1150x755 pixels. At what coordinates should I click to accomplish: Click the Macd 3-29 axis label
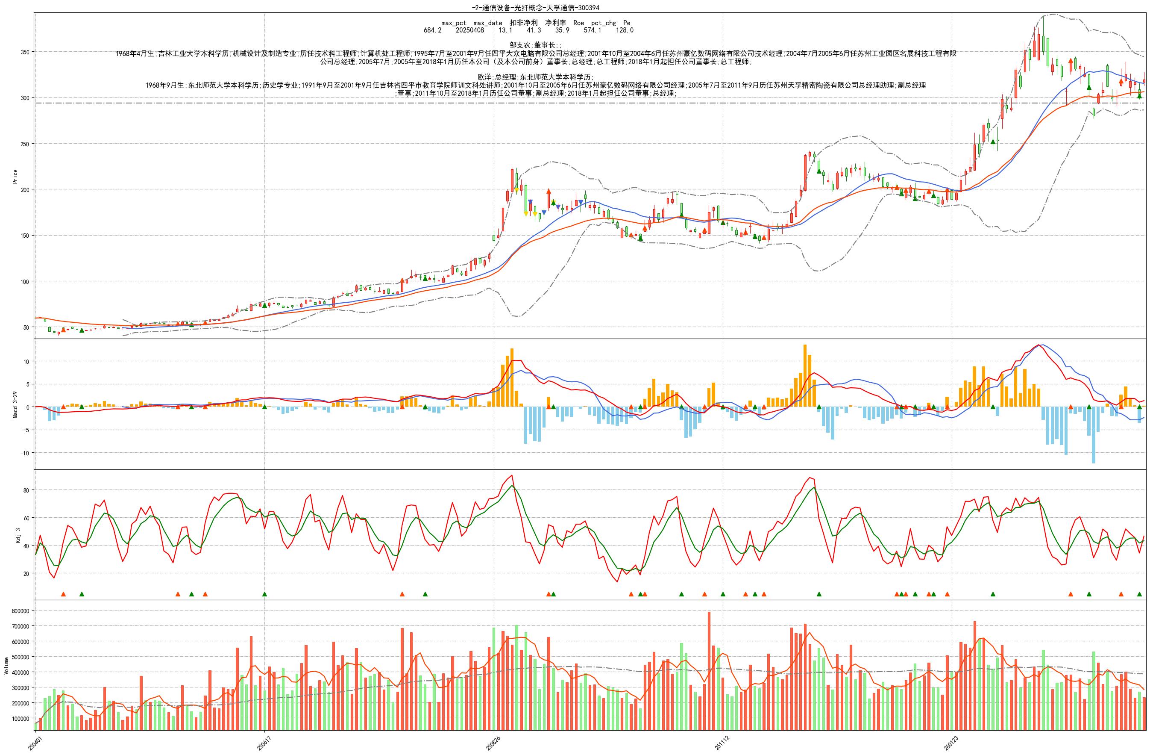pyautogui.click(x=15, y=404)
